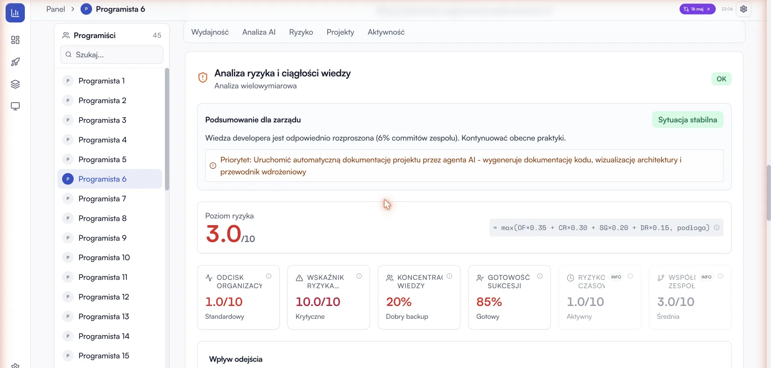Open info for Wskaźnik ryzyka card
The image size is (771, 368).
point(359,276)
